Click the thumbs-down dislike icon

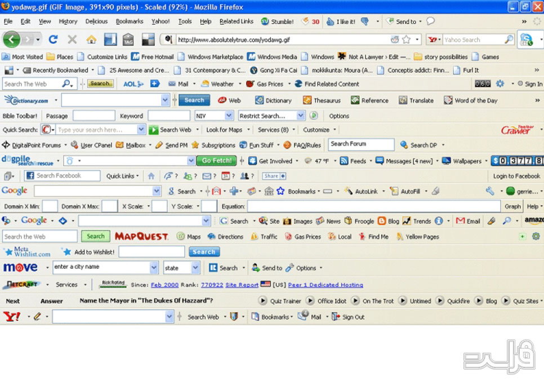(364, 21)
